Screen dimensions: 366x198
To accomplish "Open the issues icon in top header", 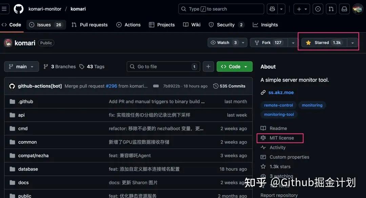I will click(318, 9).
